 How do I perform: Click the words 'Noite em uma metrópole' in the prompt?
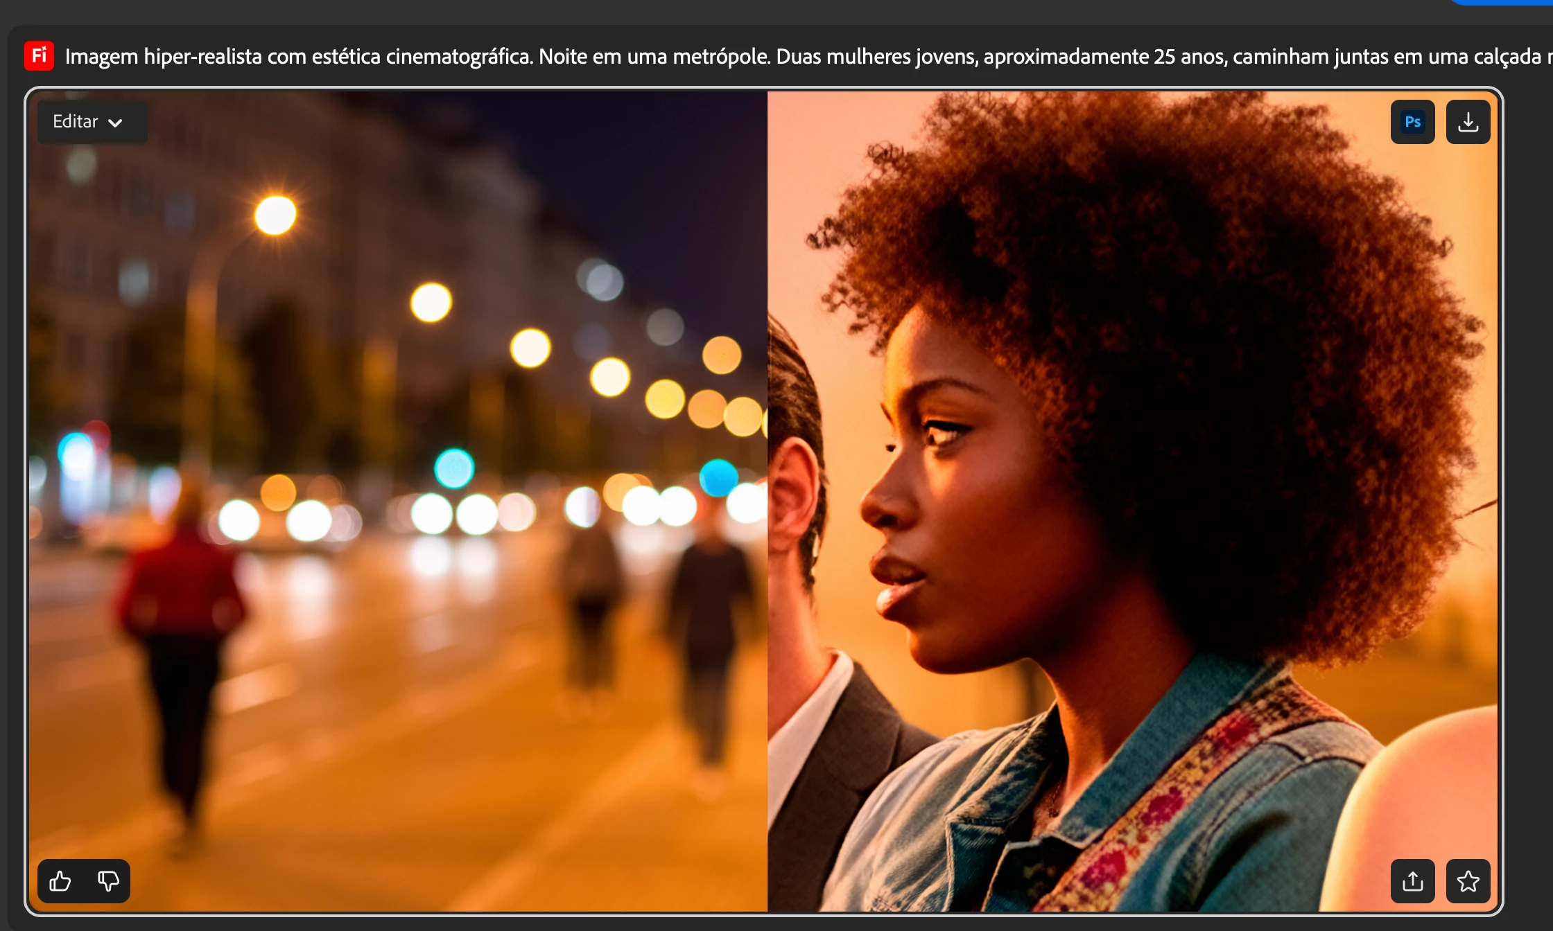pyautogui.click(x=654, y=56)
